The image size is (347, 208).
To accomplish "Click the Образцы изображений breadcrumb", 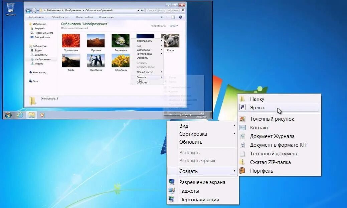I will coord(99,10).
